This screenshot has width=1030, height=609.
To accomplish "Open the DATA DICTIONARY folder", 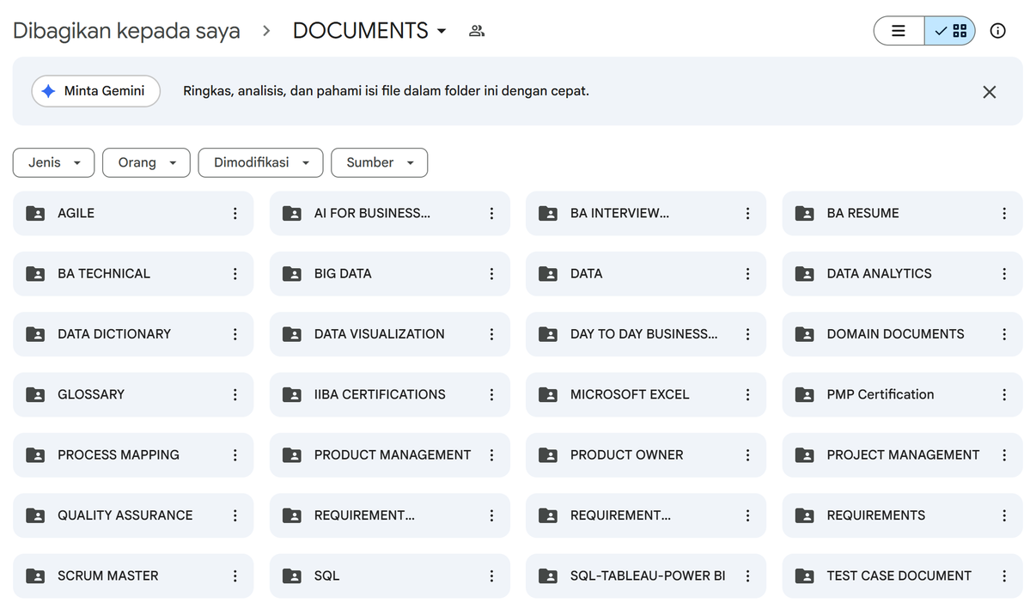I will coord(133,334).
